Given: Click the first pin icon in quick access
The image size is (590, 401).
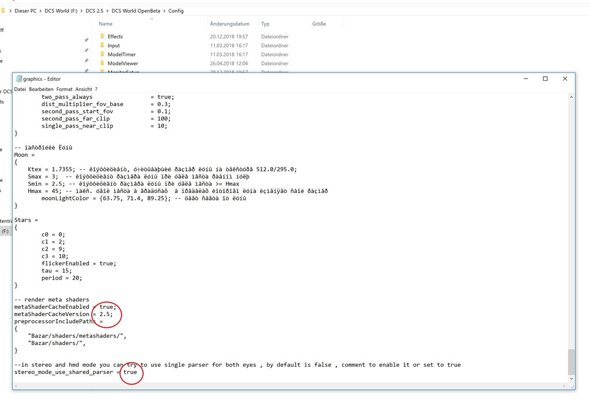Looking at the screenshot, I should (86, 40).
